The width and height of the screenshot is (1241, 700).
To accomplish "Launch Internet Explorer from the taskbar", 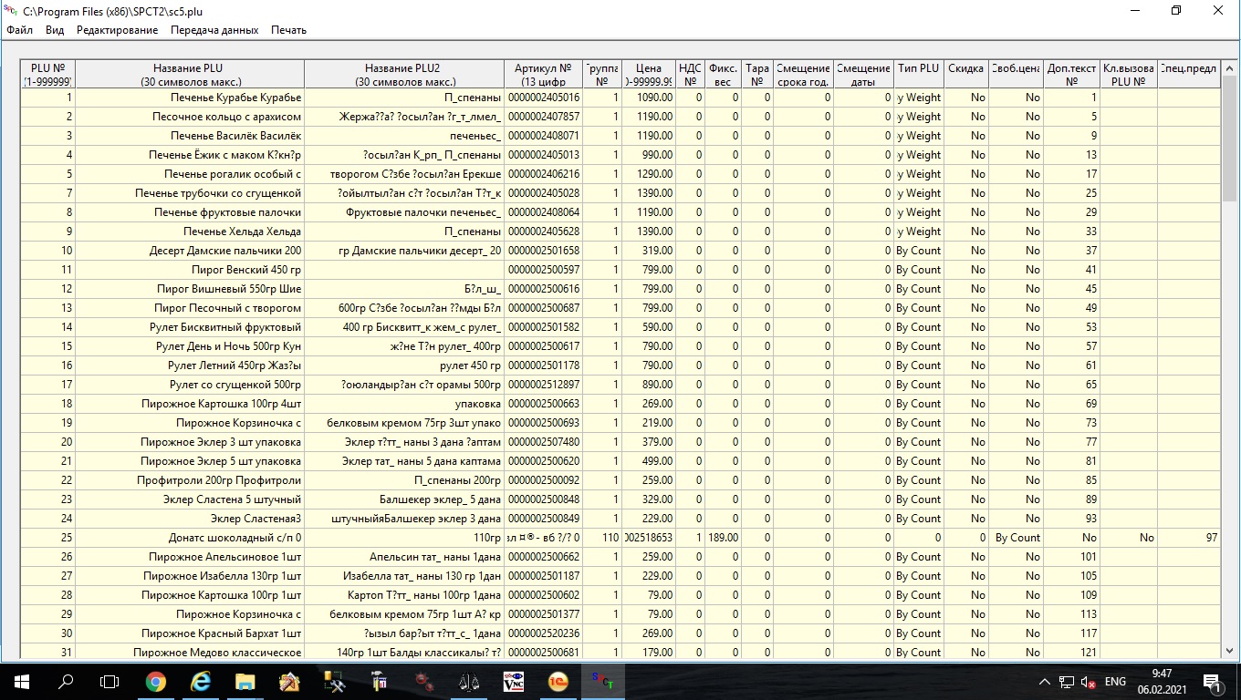I will pyautogui.click(x=201, y=682).
